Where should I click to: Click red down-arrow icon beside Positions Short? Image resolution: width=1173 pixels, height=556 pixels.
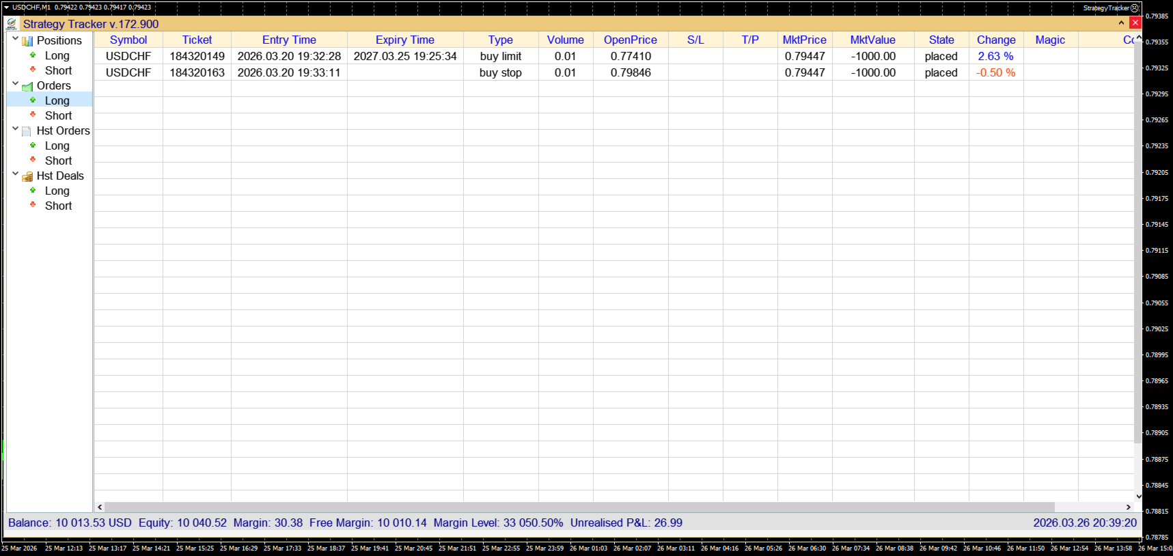[33, 69]
